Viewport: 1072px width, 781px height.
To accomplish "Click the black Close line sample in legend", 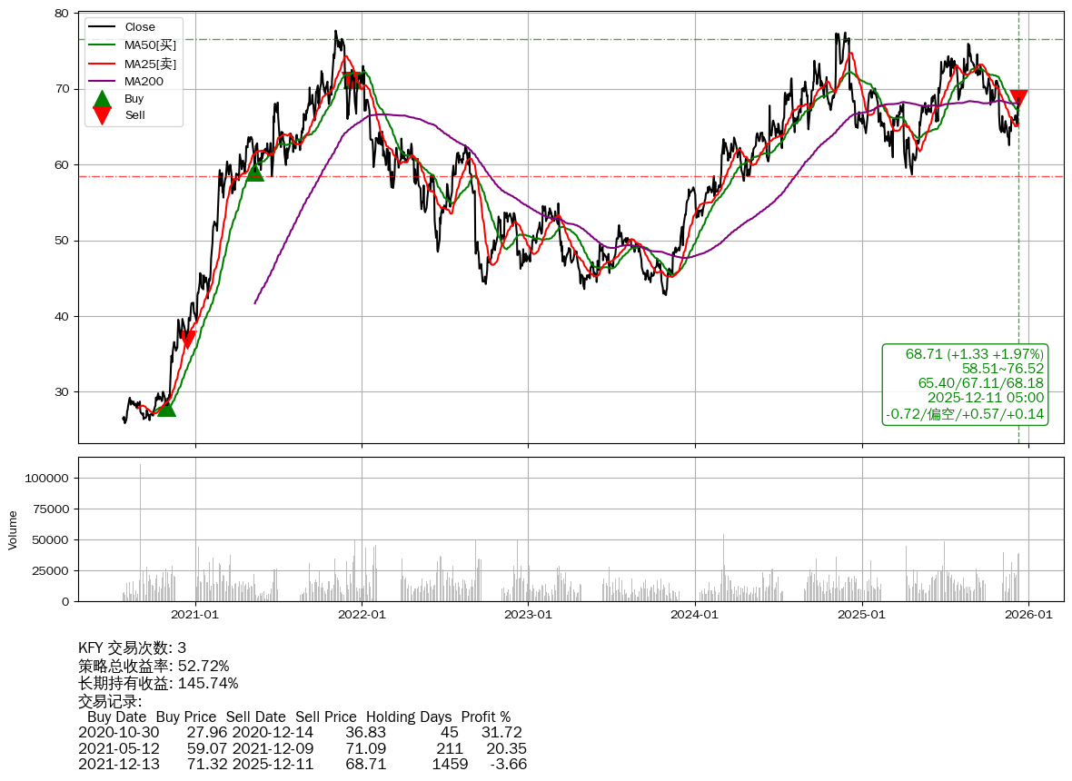I will click(x=103, y=27).
